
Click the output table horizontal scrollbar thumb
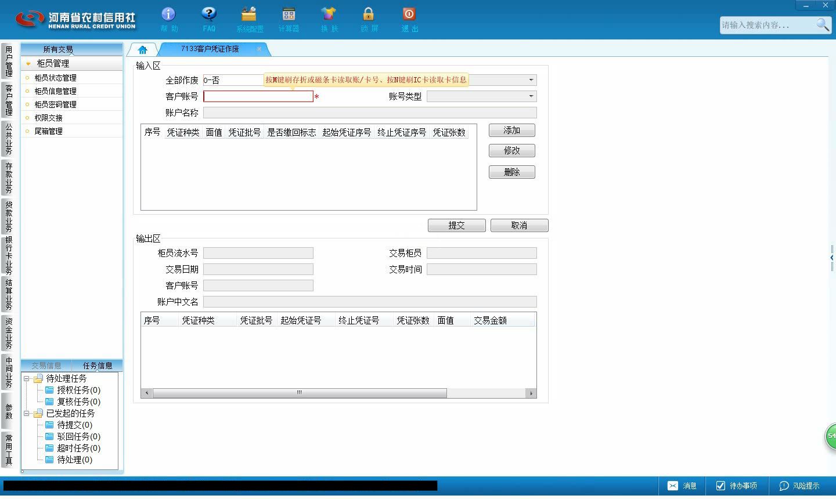[x=300, y=393]
